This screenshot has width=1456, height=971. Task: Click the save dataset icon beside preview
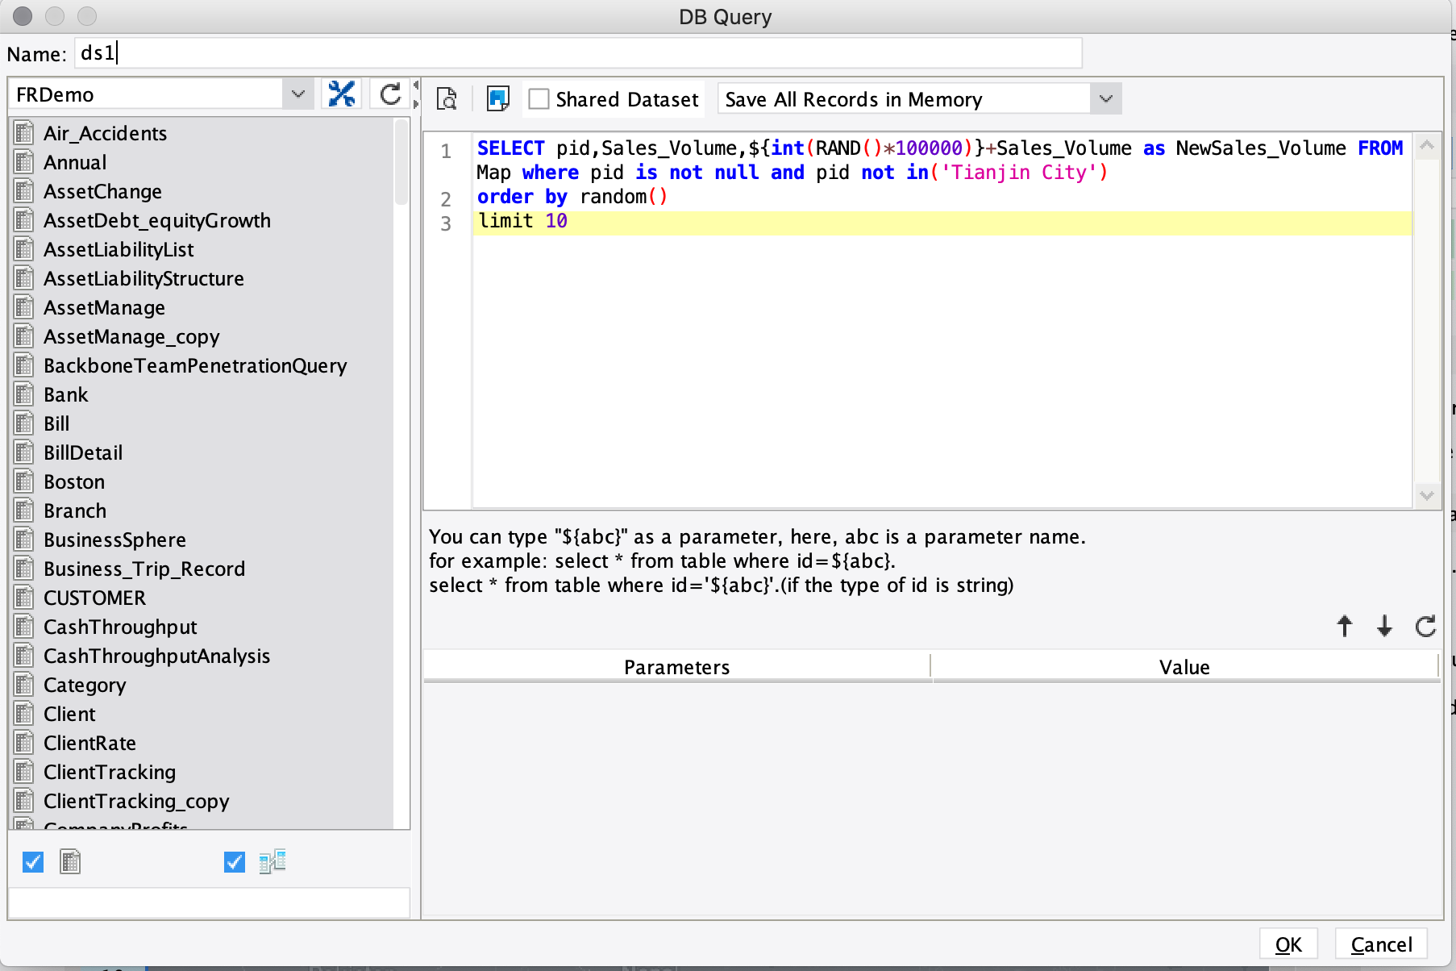pos(498,99)
